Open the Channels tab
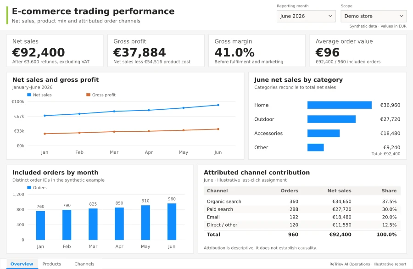This screenshot has height=269, width=413. tap(84, 264)
